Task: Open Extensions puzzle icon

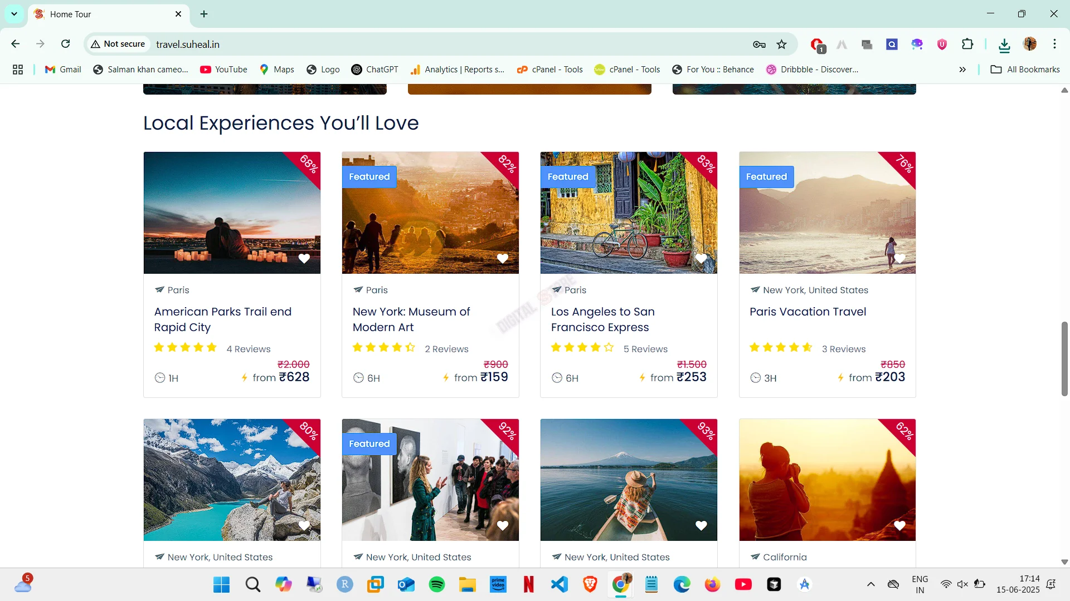Action: tap(967, 44)
